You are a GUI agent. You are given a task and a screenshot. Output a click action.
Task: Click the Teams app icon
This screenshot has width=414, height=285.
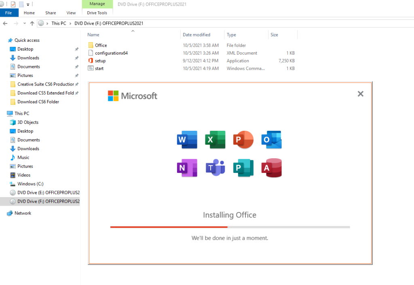pyautogui.click(x=215, y=168)
